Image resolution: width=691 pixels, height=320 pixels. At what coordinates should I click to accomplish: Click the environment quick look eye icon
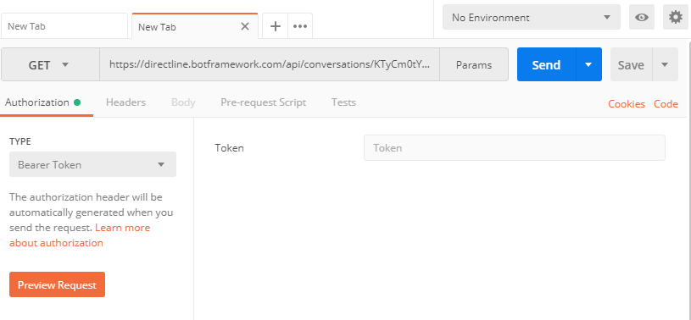click(x=642, y=17)
